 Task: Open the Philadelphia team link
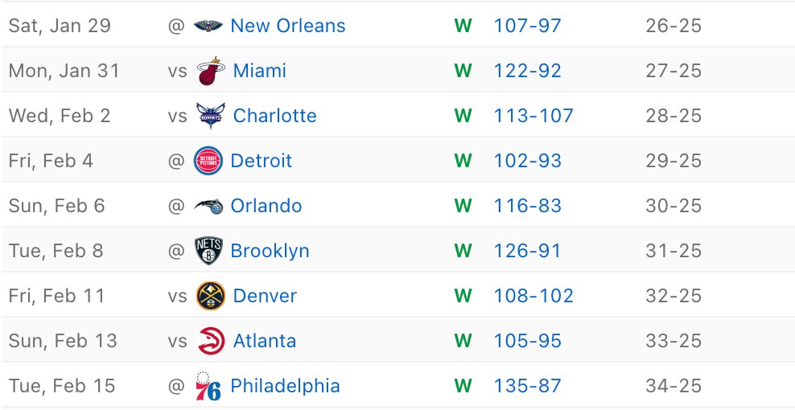point(285,386)
